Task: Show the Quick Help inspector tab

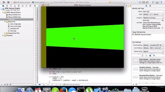Action: [x=150, y=6]
